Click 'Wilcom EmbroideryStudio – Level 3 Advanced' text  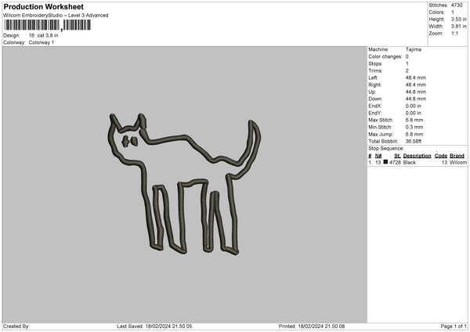56,16
